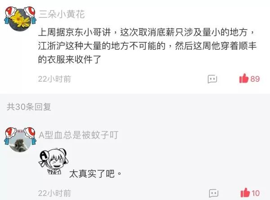This screenshot has width=270, height=200.
Task: Visit the profile via username 三朵小黄花
Action: [62, 14]
